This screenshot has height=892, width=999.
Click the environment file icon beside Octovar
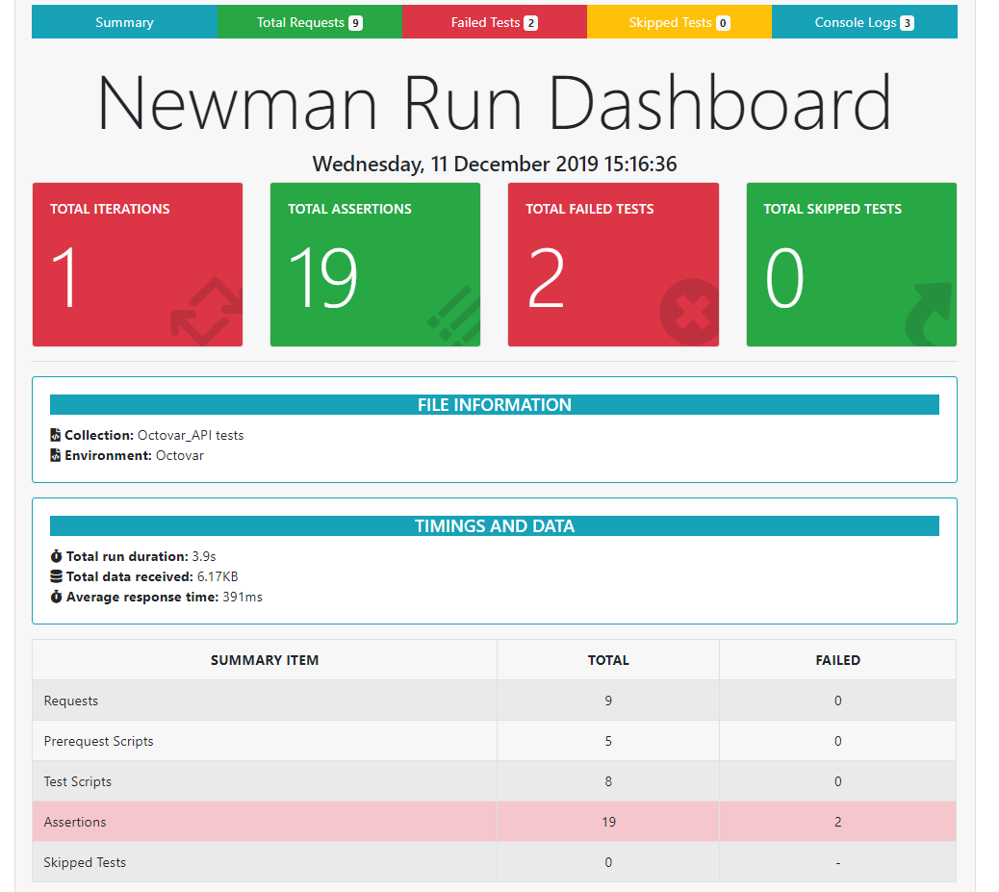coord(55,454)
